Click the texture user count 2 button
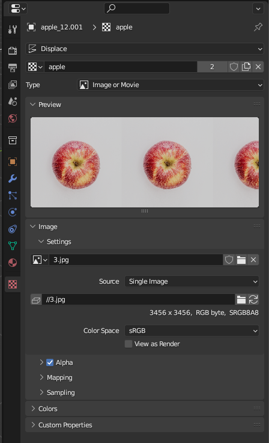Image resolution: width=269 pixels, height=443 pixels. [212, 67]
